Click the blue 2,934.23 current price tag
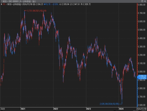Screen dimensions: 147x111 coord(142,77)
